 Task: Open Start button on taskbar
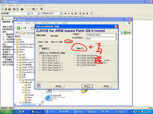[x=7, y=112]
